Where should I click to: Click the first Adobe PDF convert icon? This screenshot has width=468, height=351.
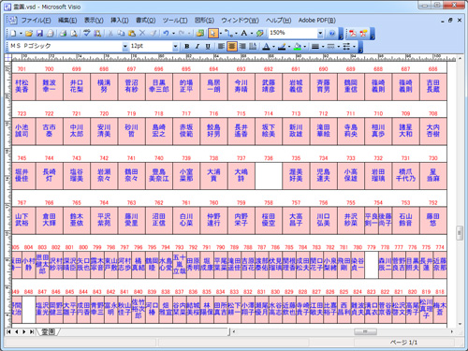click(353, 34)
